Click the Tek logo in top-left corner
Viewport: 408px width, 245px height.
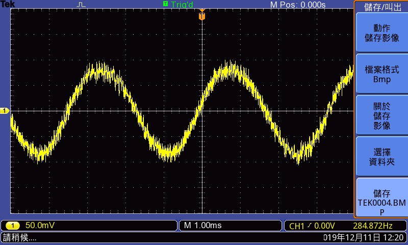7,5
